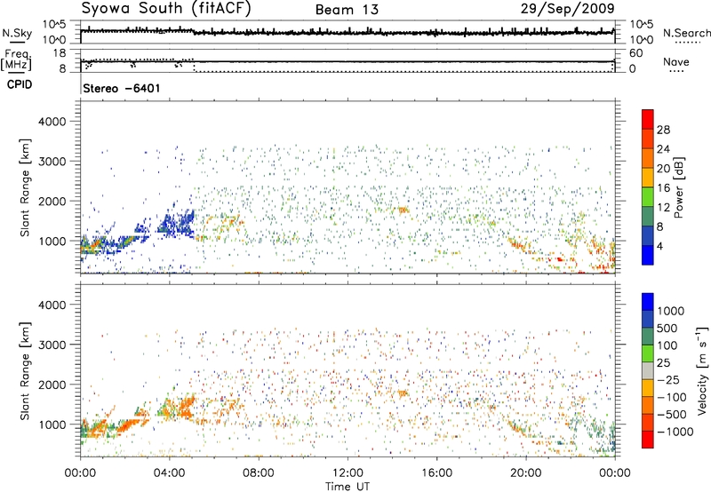The width and height of the screenshot is (711, 492).
Task: Click the '100' label on velocity colorbar
Action: [x=667, y=345]
